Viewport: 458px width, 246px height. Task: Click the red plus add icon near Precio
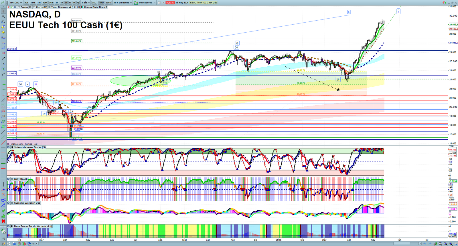point(8,7)
